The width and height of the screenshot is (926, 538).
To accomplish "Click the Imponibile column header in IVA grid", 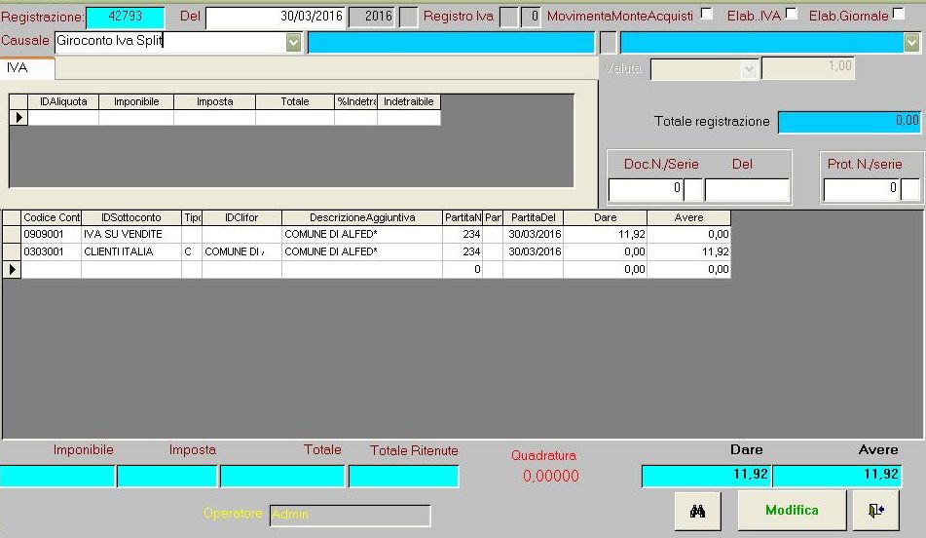I will pos(136,101).
